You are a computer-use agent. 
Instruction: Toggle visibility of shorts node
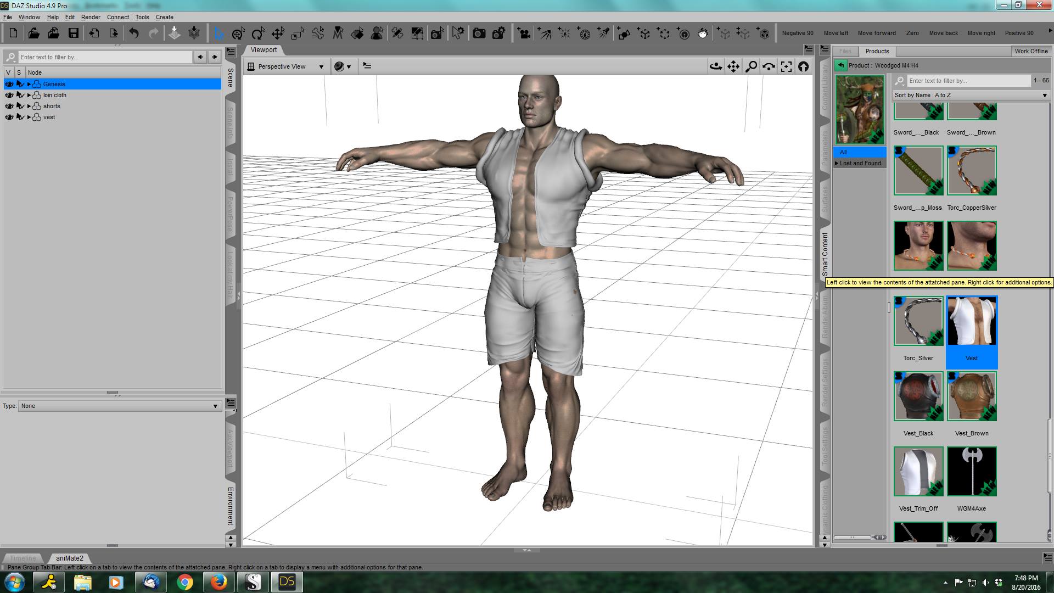pyautogui.click(x=9, y=106)
